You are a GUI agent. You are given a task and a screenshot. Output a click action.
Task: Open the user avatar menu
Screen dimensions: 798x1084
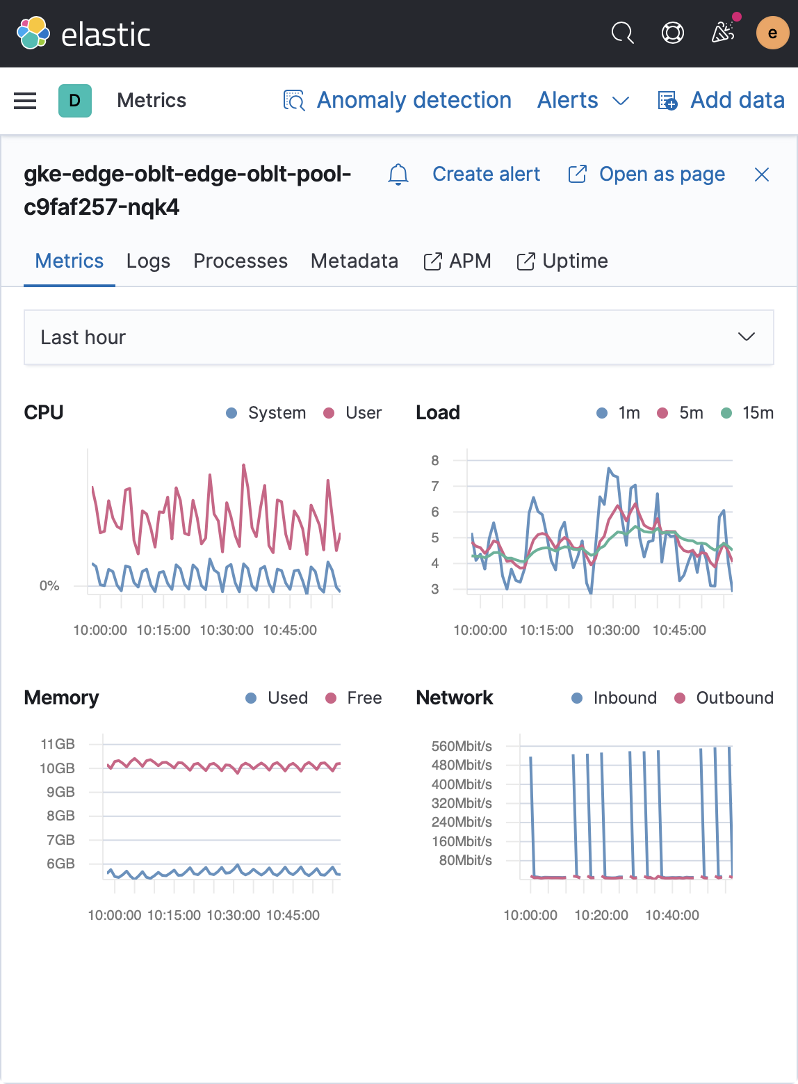[x=772, y=33]
